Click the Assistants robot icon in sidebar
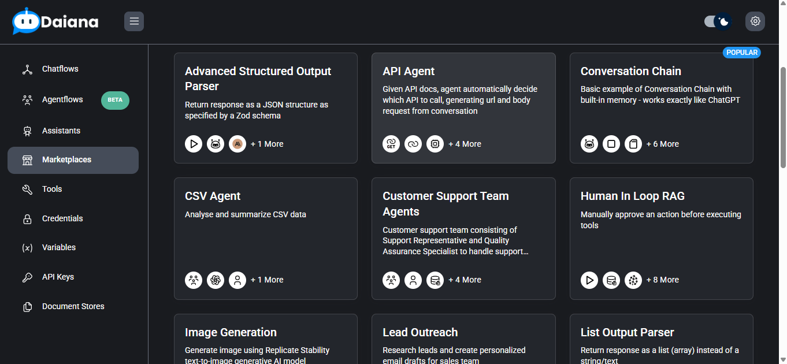The height and width of the screenshot is (364, 787). pyautogui.click(x=27, y=131)
